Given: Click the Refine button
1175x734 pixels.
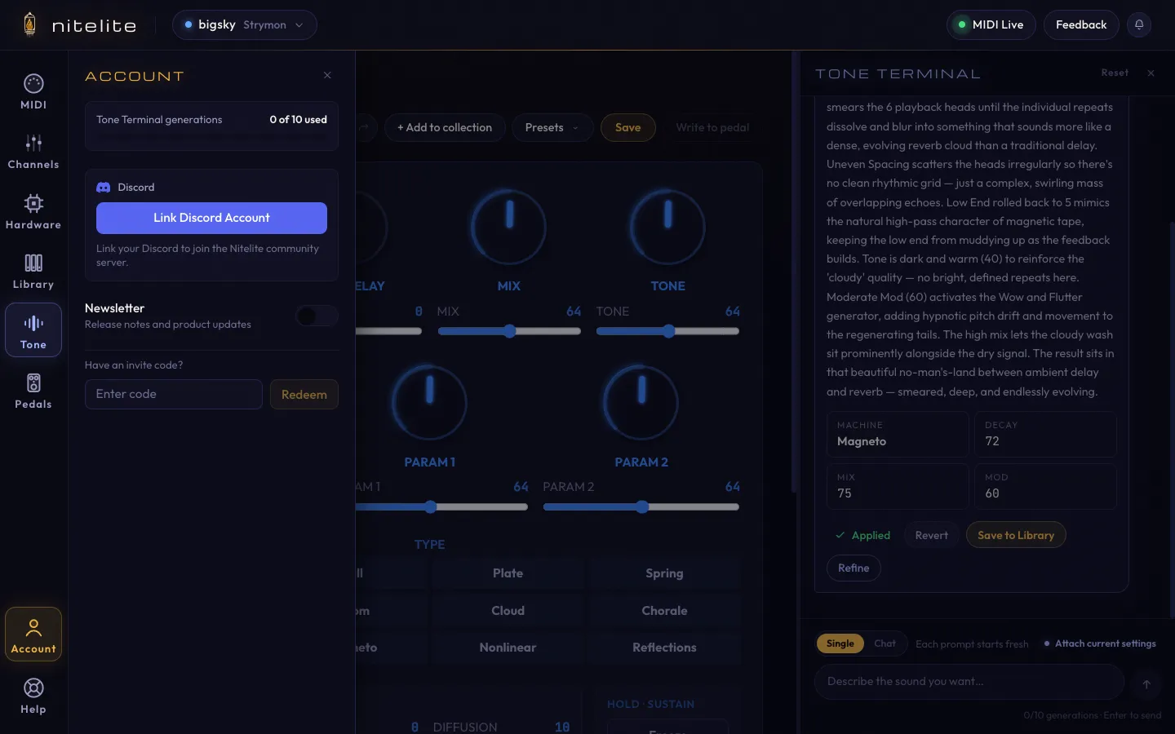Looking at the screenshot, I should 854,568.
